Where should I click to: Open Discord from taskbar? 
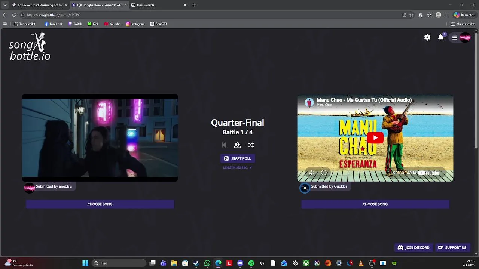[240, 263]
